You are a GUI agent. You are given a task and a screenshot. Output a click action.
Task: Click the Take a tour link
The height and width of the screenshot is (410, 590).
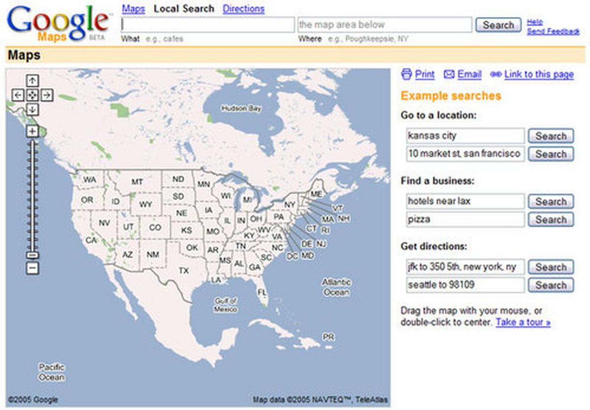coord(523,322)
